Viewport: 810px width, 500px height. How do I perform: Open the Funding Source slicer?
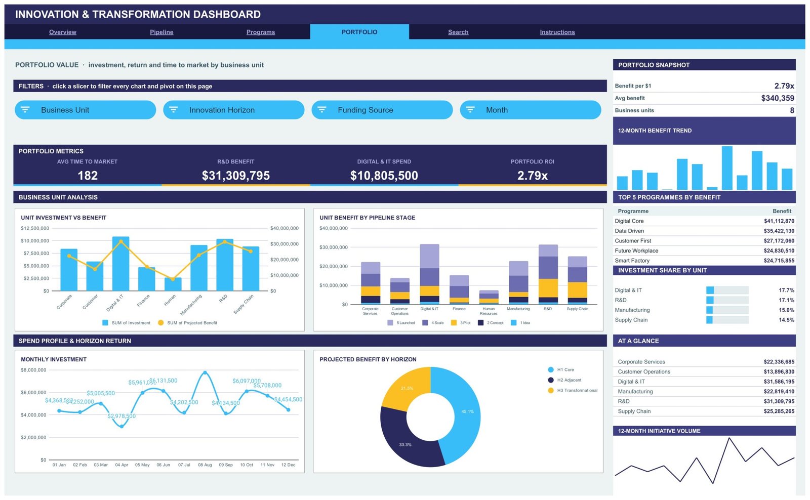pyautogui.click(x=382, y=110)
